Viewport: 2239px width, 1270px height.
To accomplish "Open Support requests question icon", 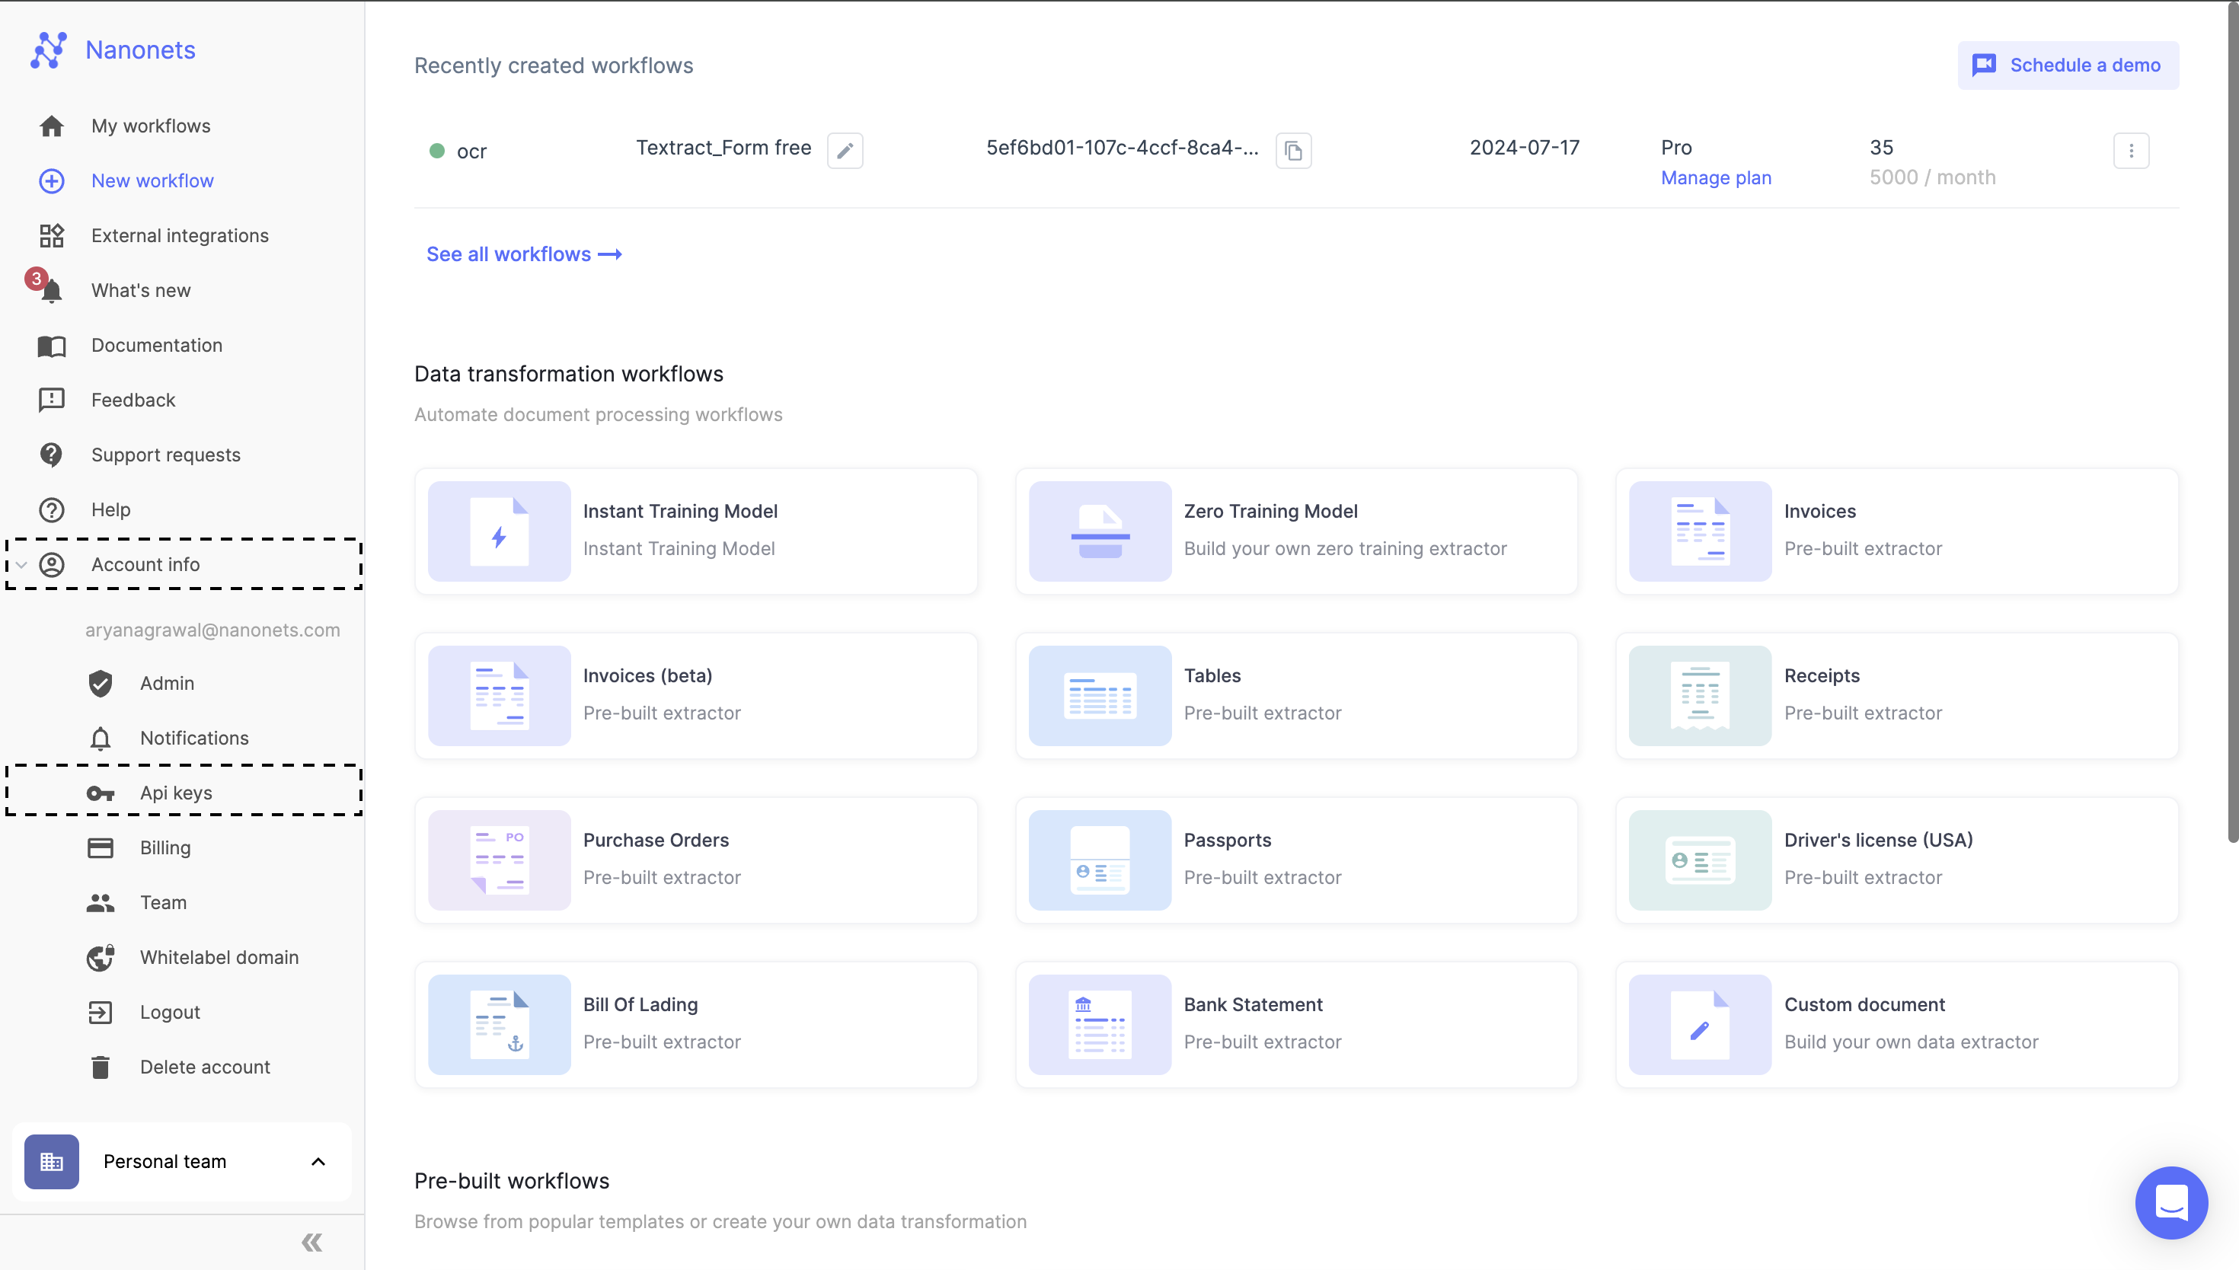I will tap(52, 455).
